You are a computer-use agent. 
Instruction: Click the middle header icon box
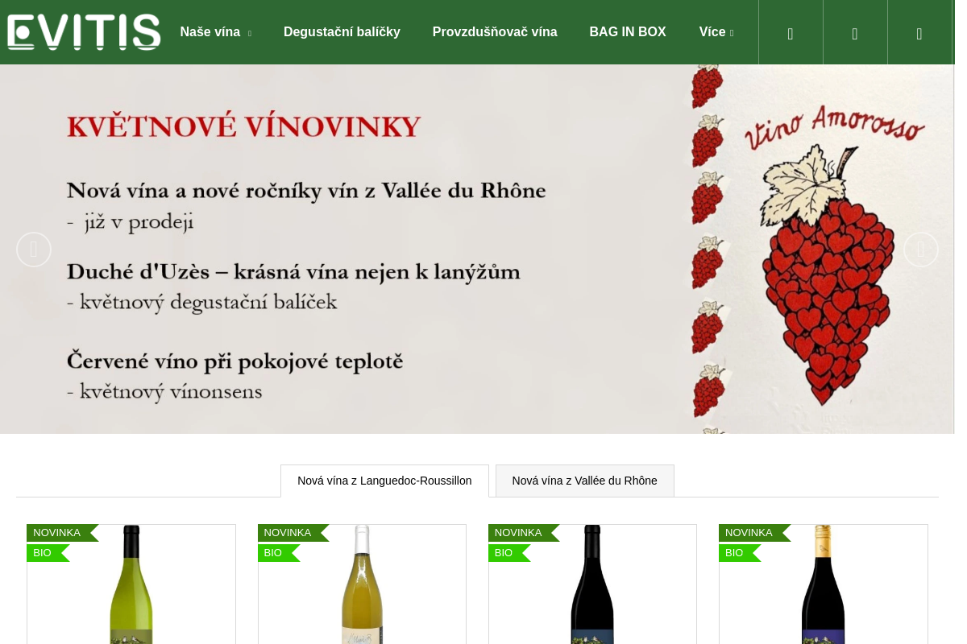855,32
